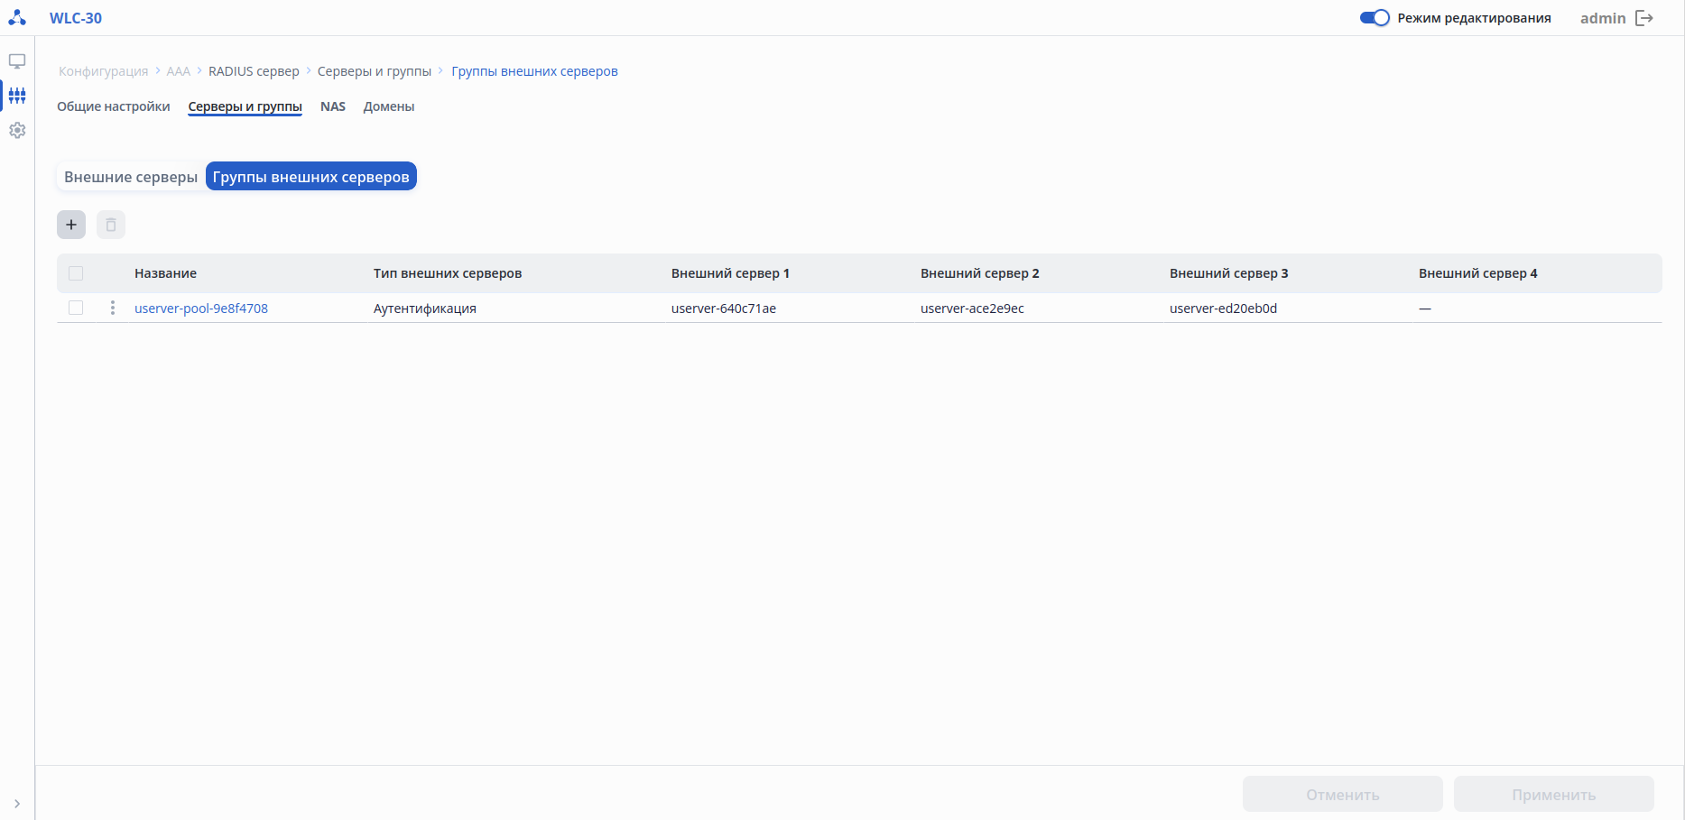Check the select-all header checkbox
This screenshot has height=820, width=1685.
[x=76, y=273]
